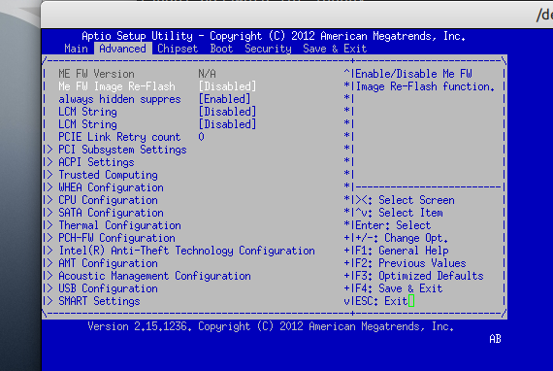Change second LCM String [Disabled] value
This screenshot has height=371, width=553.
click(227, 124)
